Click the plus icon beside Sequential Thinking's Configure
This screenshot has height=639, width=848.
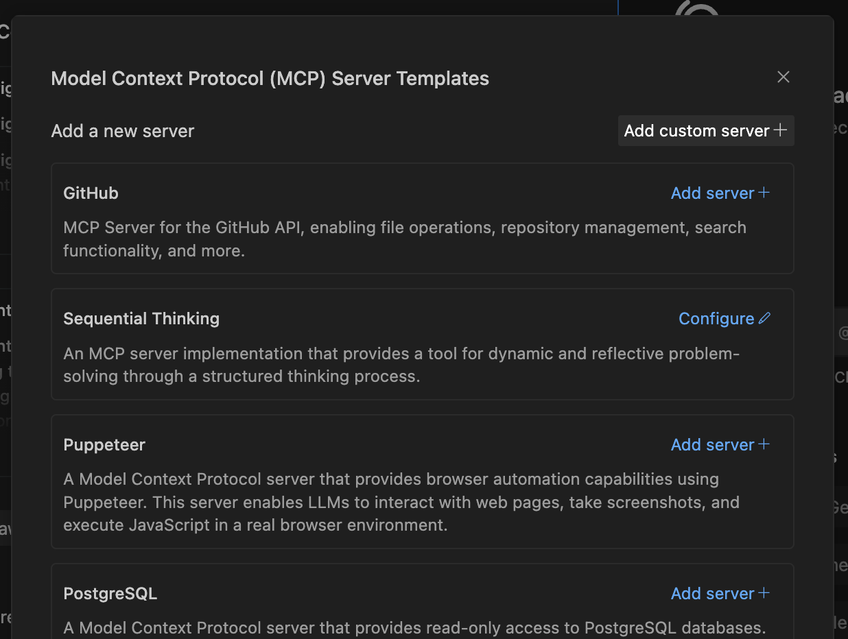pos(764,317)
